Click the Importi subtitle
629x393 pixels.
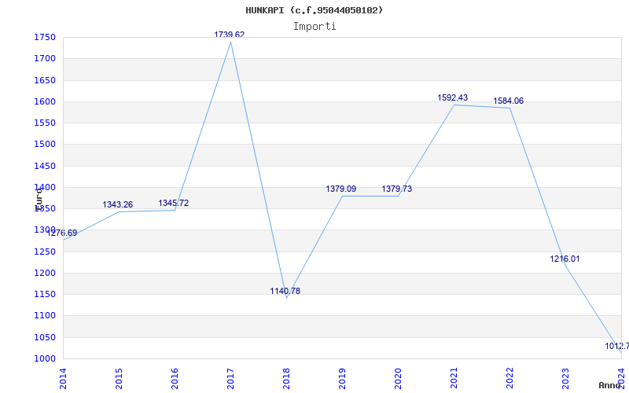tap(314, 27)
